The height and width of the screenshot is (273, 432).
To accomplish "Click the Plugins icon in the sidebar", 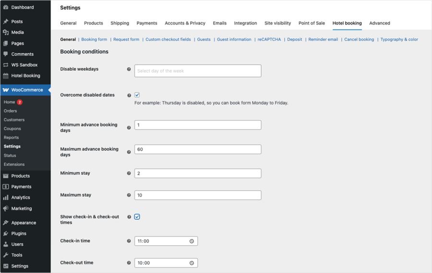I will [x=6, y=234].
